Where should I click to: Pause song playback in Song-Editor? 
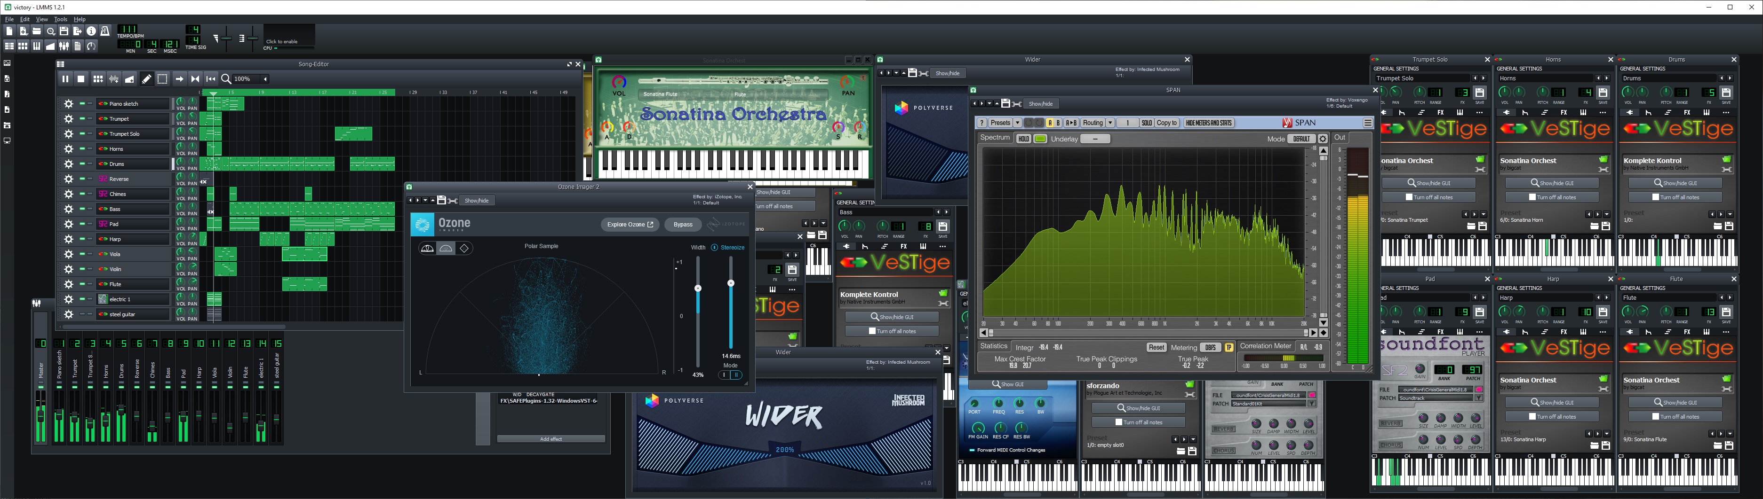[65, 79]
